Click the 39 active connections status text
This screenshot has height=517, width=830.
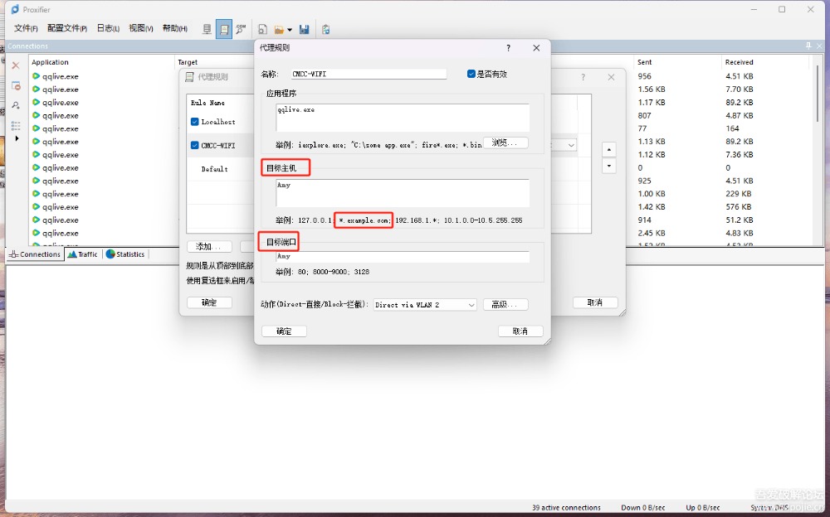coord(566,508)
